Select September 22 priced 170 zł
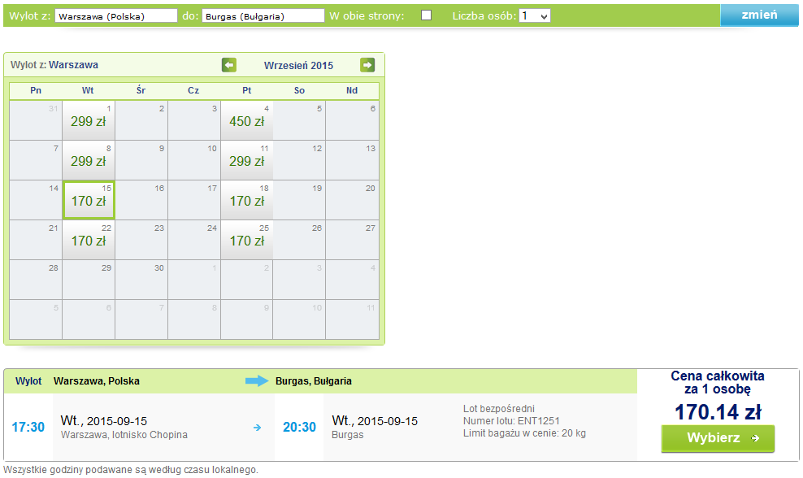This screenshot has width=803, height=478. pyautogui.click(x=89, y=240)
